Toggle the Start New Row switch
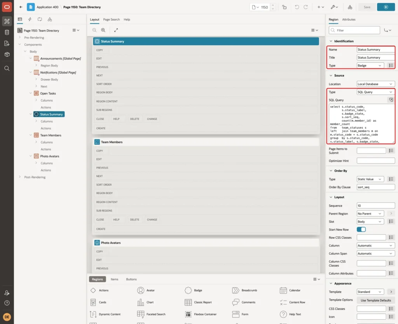Image resolution: width=398 pixels, height=324 pixels. tap(361, 230)
